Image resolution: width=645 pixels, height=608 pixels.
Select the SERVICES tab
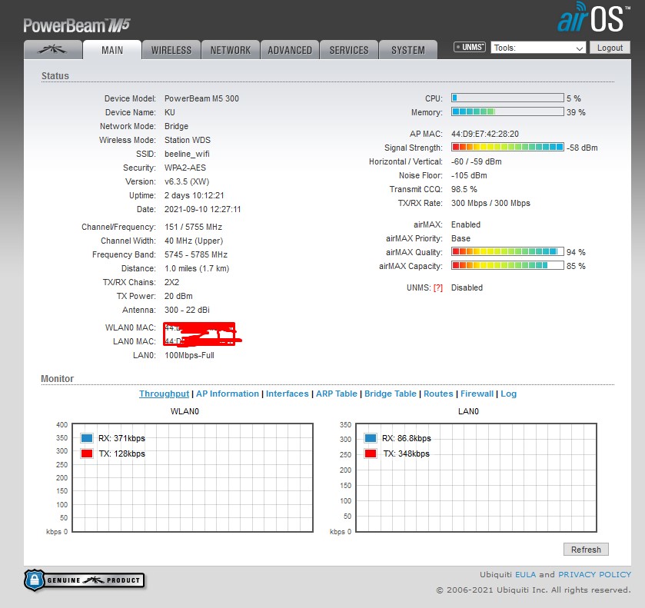349,50
